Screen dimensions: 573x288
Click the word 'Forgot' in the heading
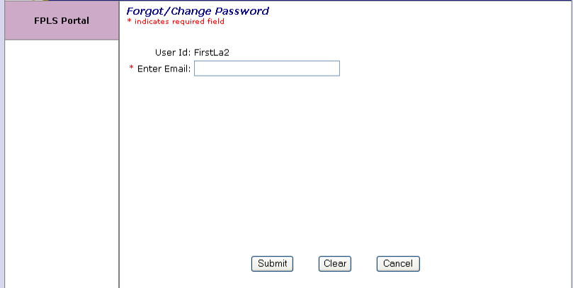click(x=144, y=11)
